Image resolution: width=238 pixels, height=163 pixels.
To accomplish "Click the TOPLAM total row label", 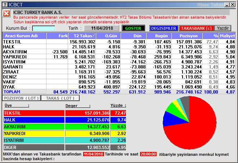I will 12,92.
